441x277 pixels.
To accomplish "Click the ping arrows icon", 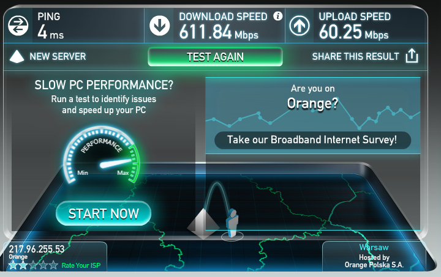I will click(x=18, y=26).
